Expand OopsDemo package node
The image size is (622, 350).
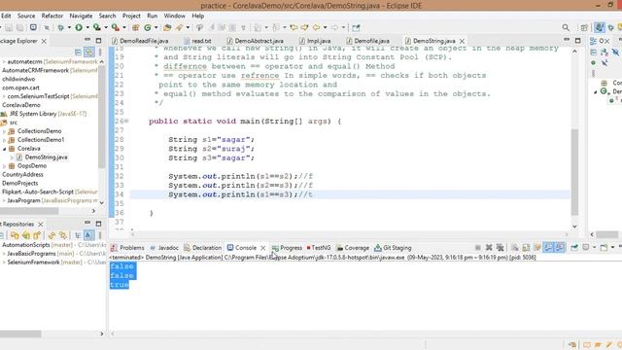tap(4, 166)
